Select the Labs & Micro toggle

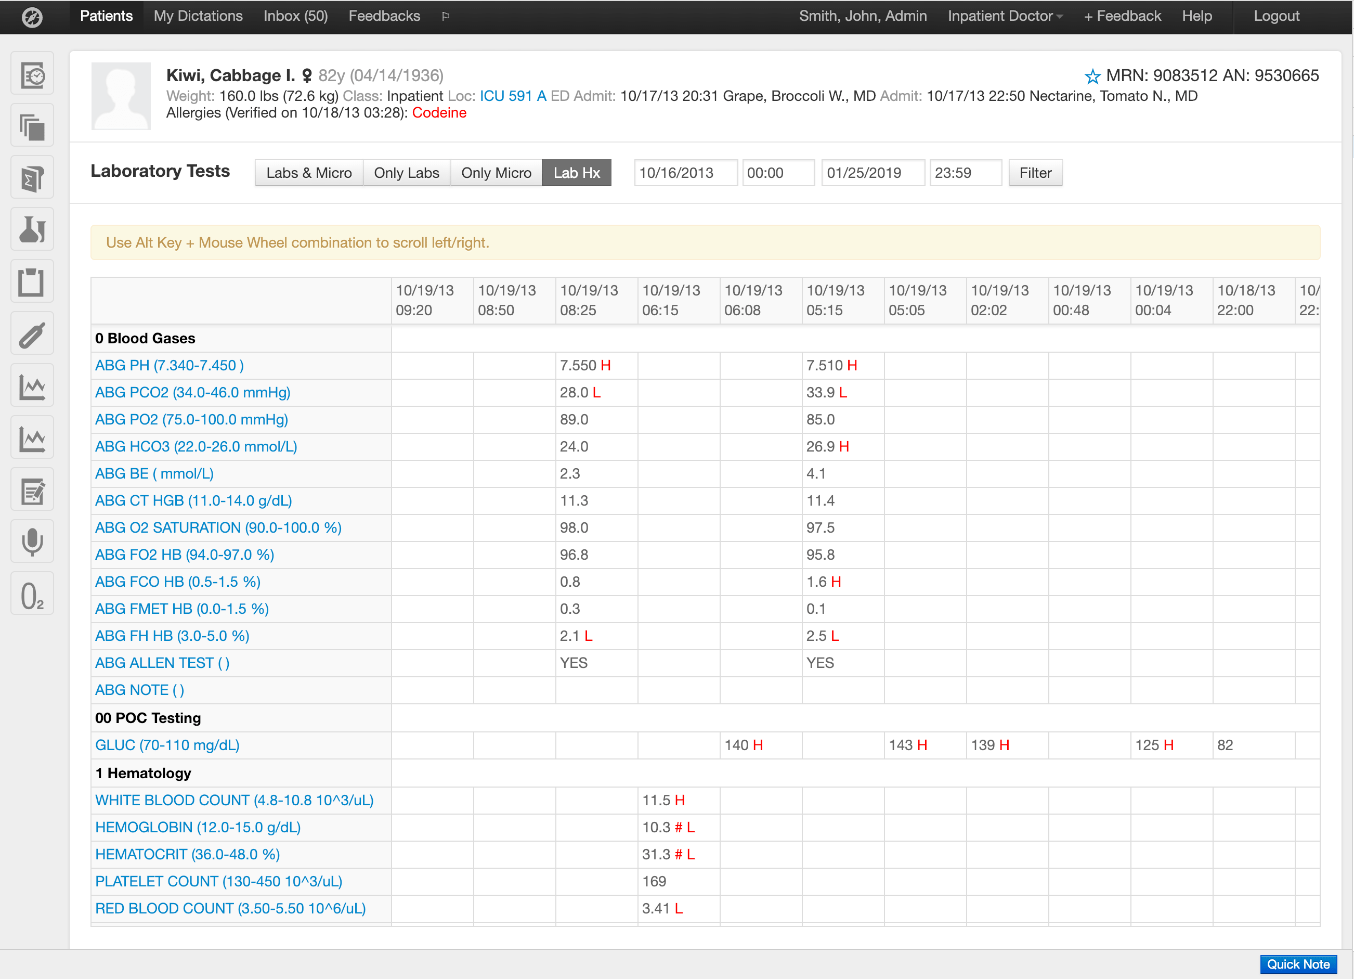pos(309,173)
